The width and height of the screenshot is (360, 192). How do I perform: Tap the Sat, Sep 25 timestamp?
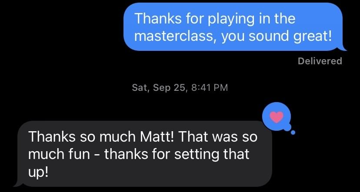tap(180, 88)
